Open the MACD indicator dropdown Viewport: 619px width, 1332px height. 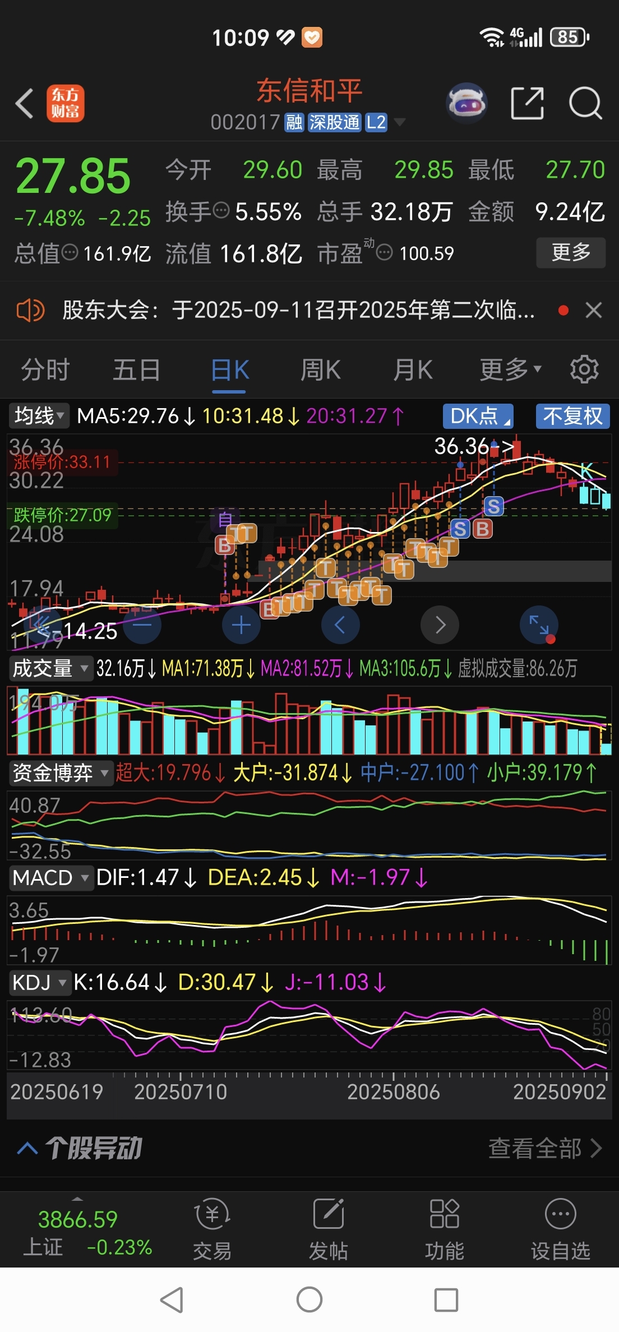tap(50, 877)
